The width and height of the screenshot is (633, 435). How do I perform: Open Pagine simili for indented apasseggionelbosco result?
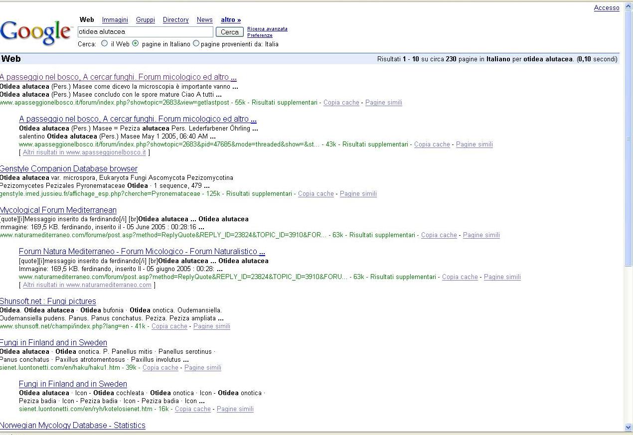click(x=475, y=145)
